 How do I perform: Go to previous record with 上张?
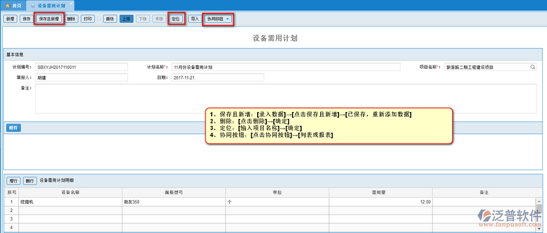point(126,19)
